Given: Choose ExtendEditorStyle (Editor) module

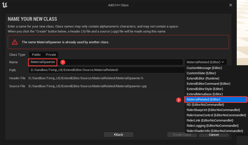Looking at the screenshot, I should 205,89.
